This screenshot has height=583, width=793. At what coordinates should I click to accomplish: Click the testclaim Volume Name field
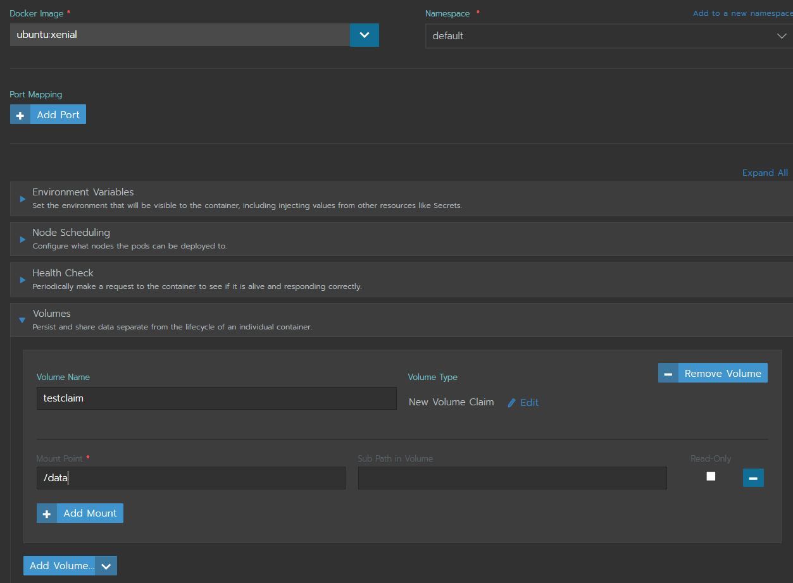pyautogui.click(x=215, y=398)
